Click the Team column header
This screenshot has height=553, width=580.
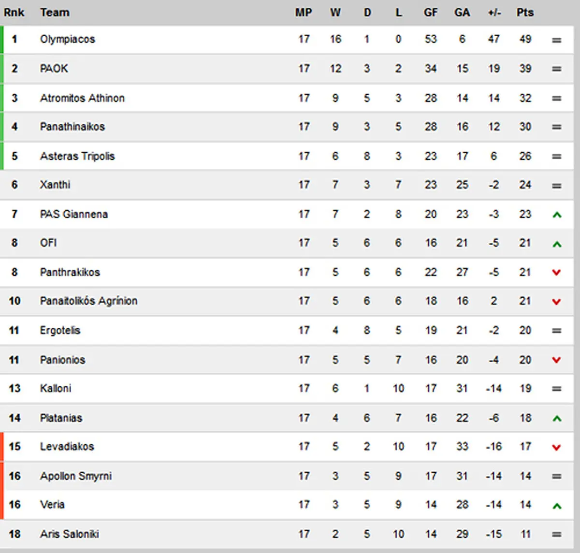55,13
